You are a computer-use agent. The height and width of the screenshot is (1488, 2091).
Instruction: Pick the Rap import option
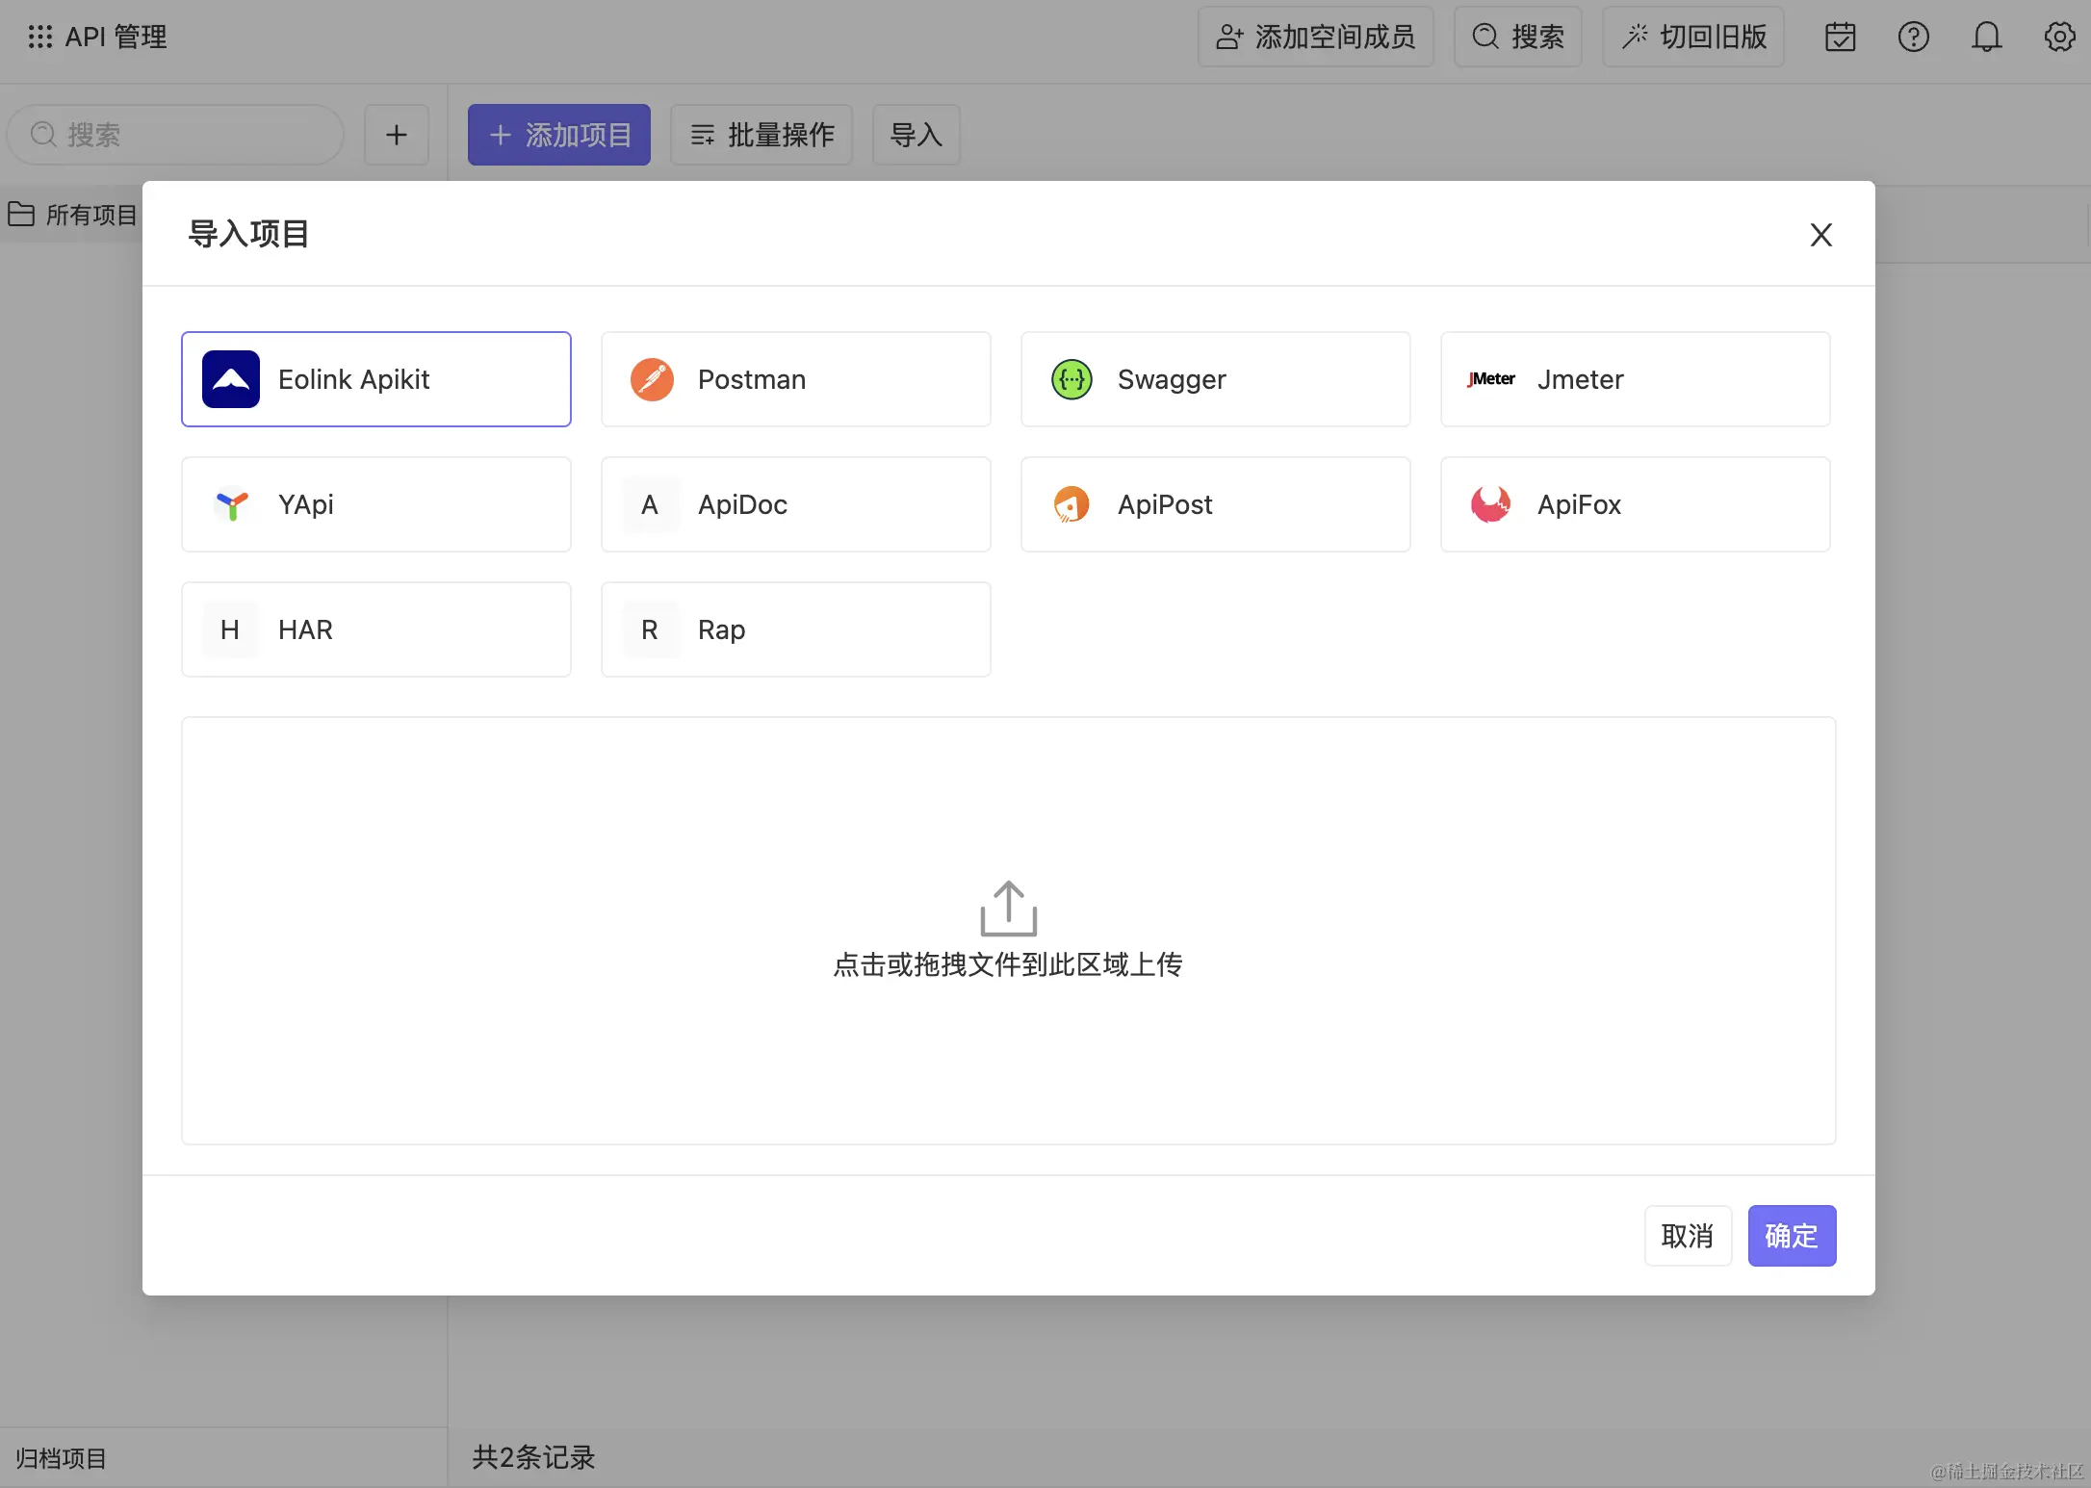click(795, 629)
